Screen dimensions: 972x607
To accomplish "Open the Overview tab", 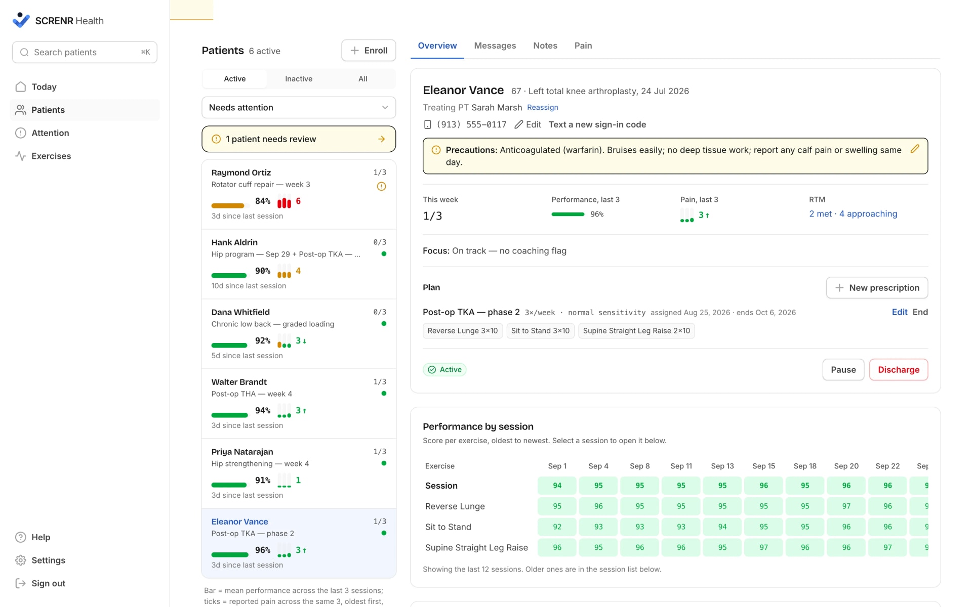I will tap(437, 46).
